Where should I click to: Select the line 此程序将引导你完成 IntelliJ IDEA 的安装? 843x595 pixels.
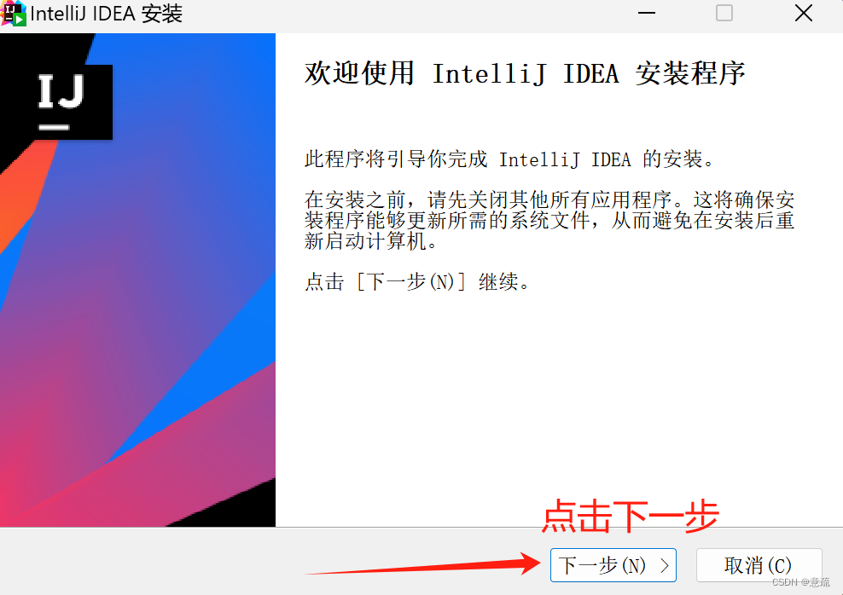(x=509, y=159)
